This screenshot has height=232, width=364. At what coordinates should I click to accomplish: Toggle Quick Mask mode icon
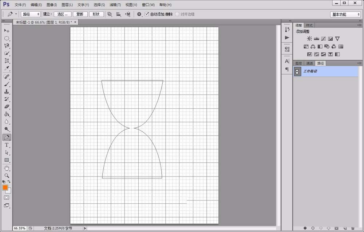[7, 198]
